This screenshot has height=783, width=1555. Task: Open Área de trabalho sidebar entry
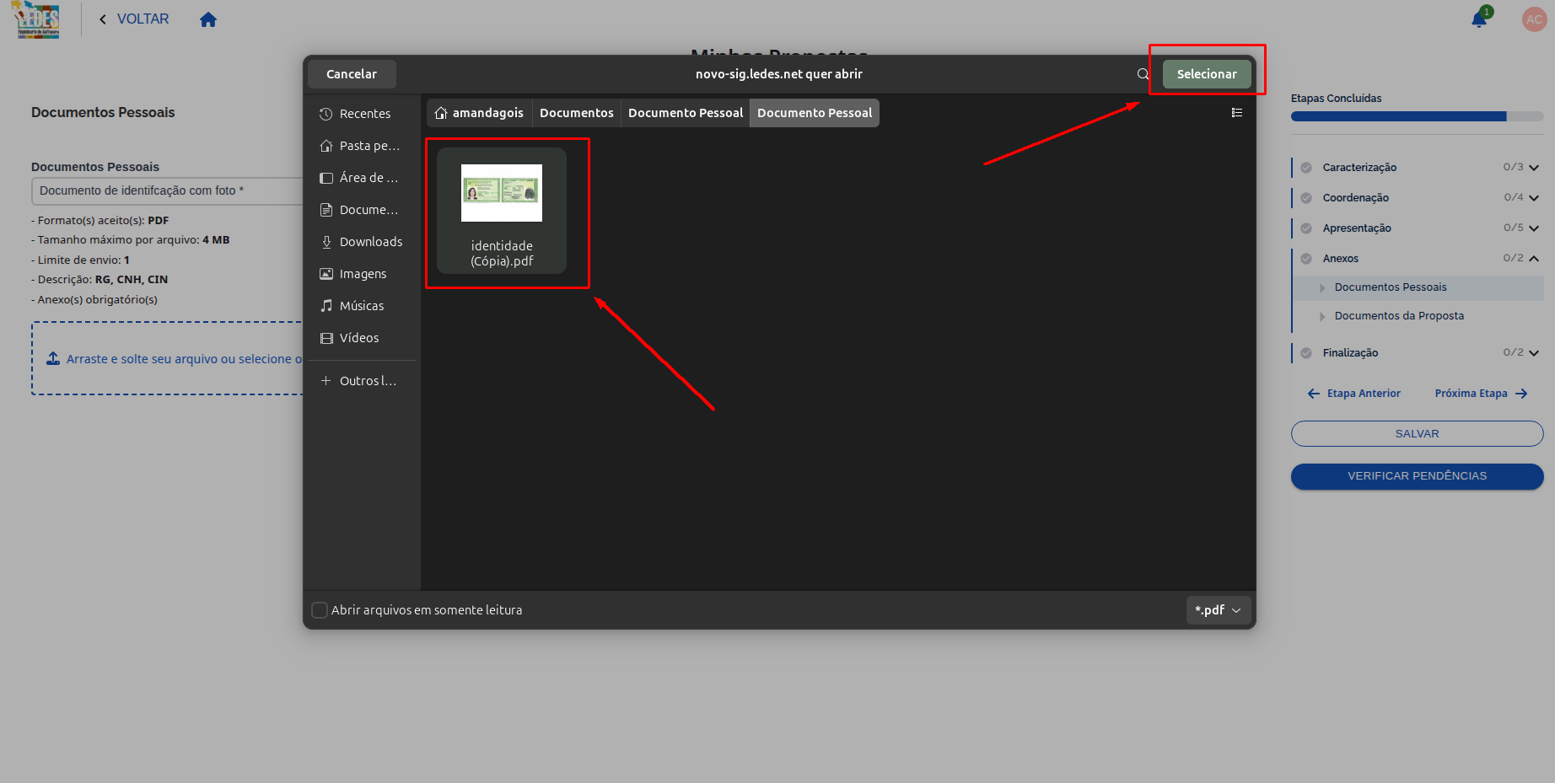click(363, 178)
